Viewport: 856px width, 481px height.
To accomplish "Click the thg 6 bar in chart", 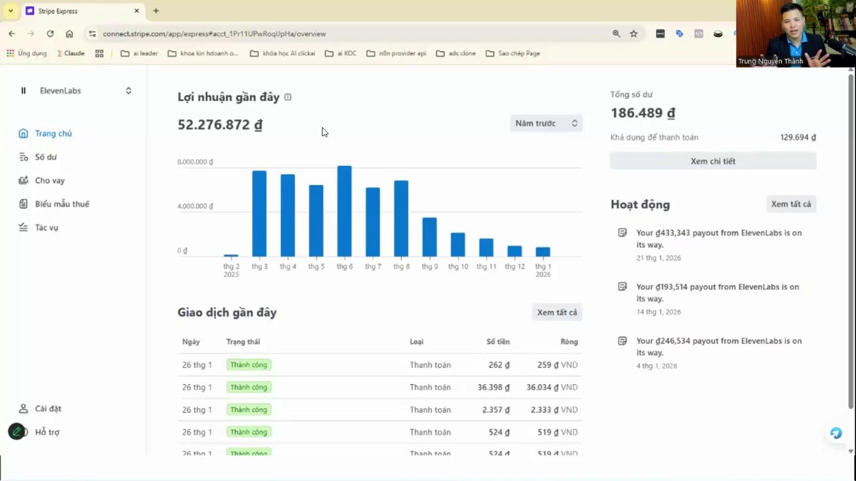I will pyautogui.click(x=344, y=211).
